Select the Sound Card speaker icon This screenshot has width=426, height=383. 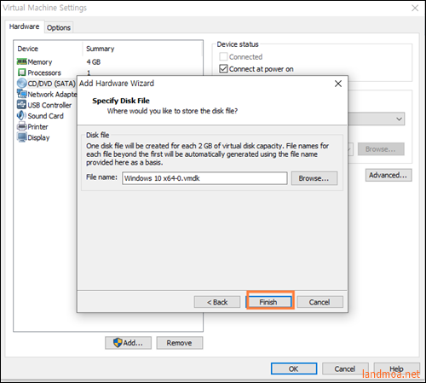click(x=22, y=115)
